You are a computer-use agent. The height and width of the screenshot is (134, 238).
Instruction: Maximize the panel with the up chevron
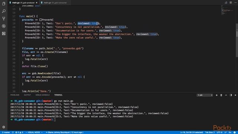coord(226,95)
